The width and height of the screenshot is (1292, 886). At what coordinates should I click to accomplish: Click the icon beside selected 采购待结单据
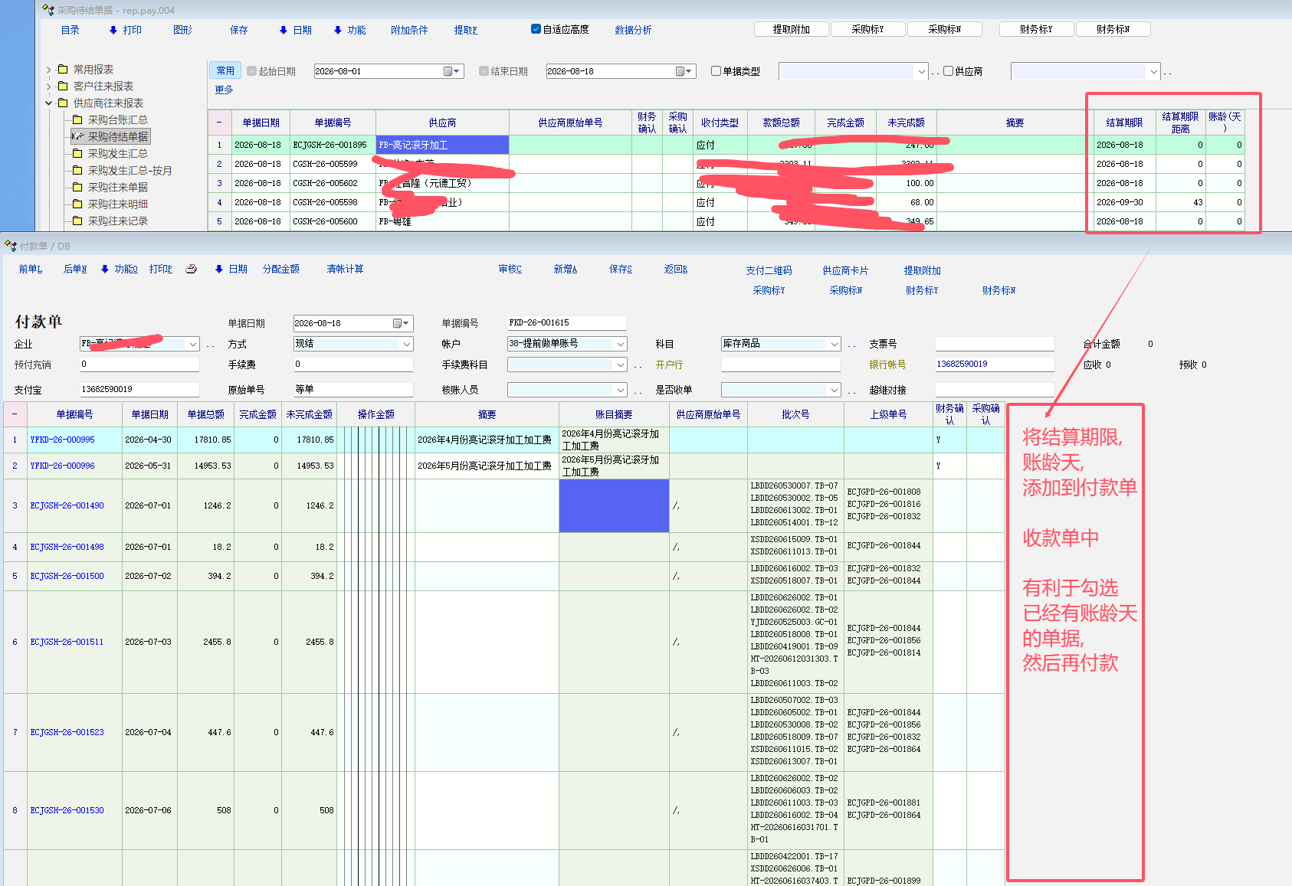coord(77,136)
